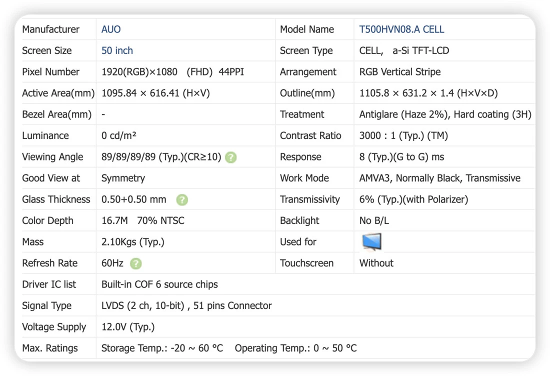Click the Touchscreen value Without
The width and height of the screenshot is (550, 376).
click(x=376, y=263)
